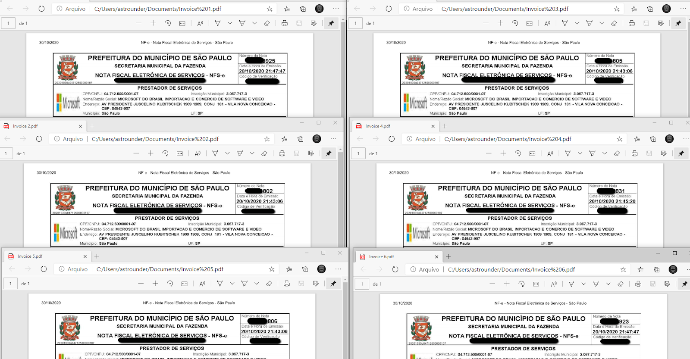Expand Draw options dropdown in Invoice 3.pdf
The height and width of the screenshot is (359, 690).
(577, 23)
